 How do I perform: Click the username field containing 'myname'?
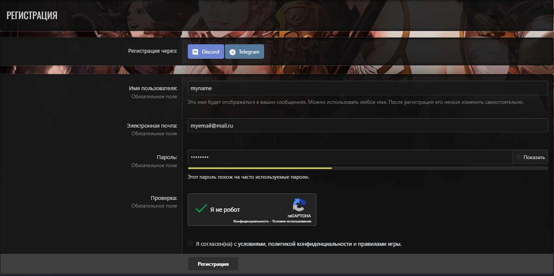pyautogui.click(x=367, y=88)
